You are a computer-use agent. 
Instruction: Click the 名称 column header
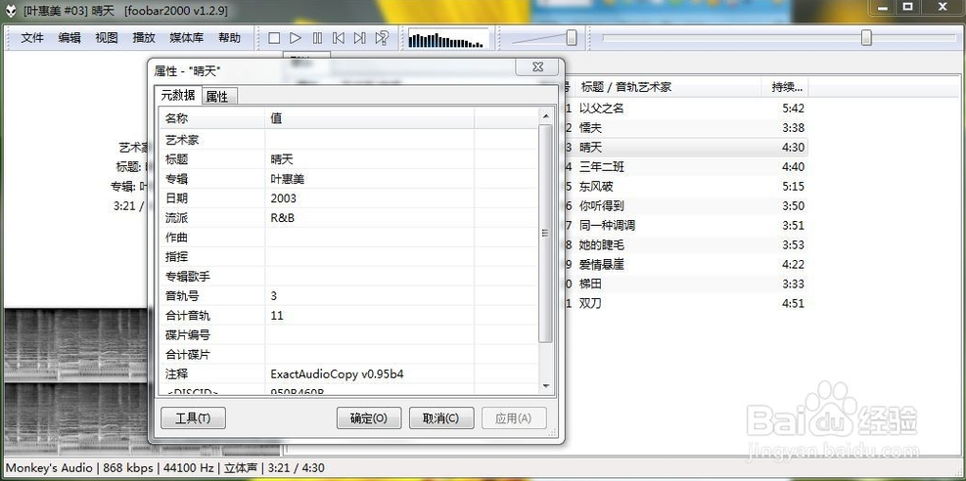click(x=212, y=118)
